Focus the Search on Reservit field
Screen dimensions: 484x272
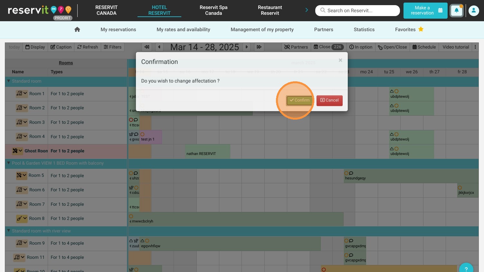(x=357, y=11)
